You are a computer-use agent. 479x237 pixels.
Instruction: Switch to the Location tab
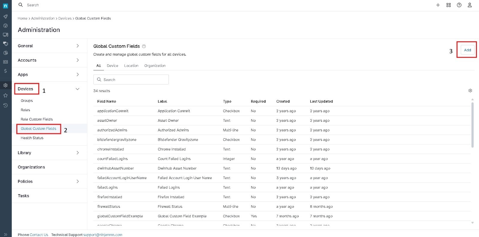point(131,66)
